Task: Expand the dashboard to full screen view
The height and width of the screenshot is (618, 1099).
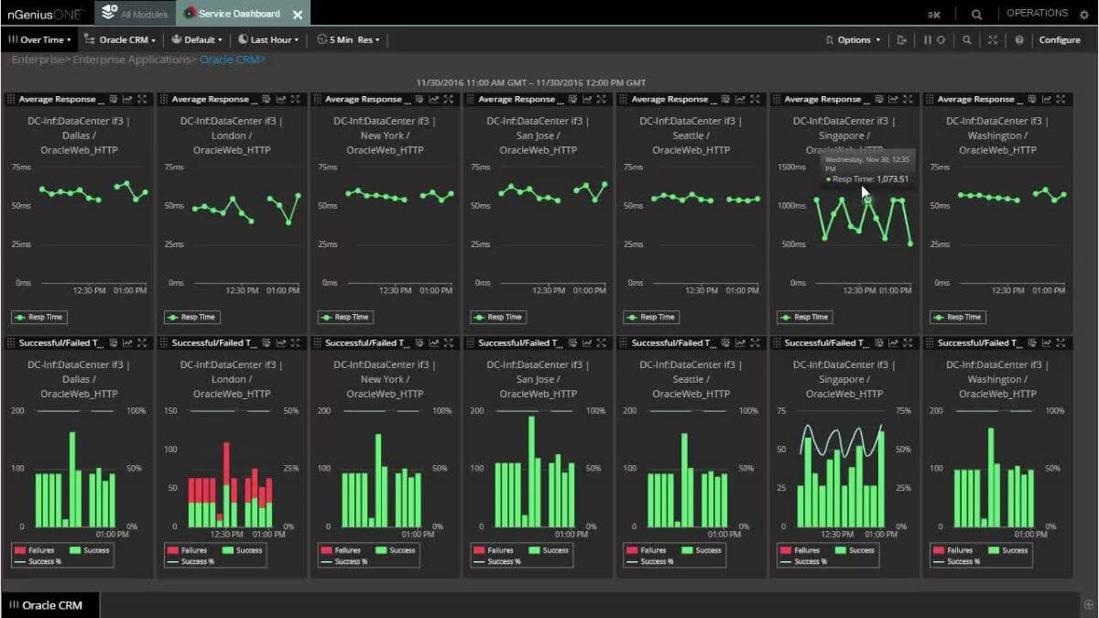Action: tap(992, 40)
